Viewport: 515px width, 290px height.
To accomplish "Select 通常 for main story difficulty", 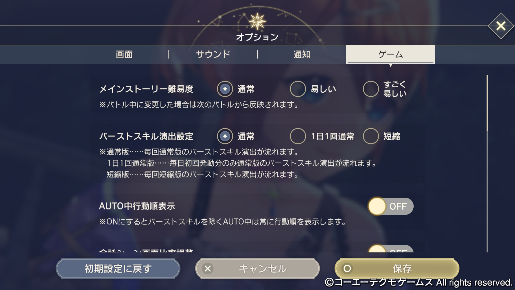I will (x=225, y=89).
